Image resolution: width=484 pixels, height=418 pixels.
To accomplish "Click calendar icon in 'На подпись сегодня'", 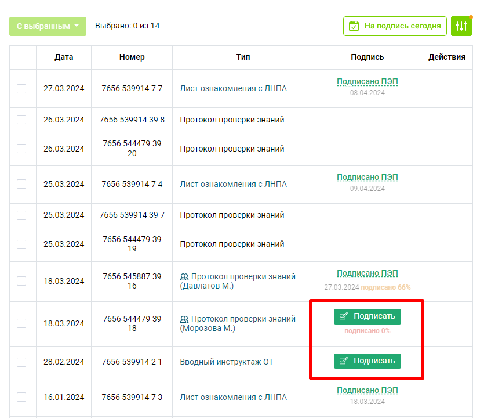I will click(354, 26).
